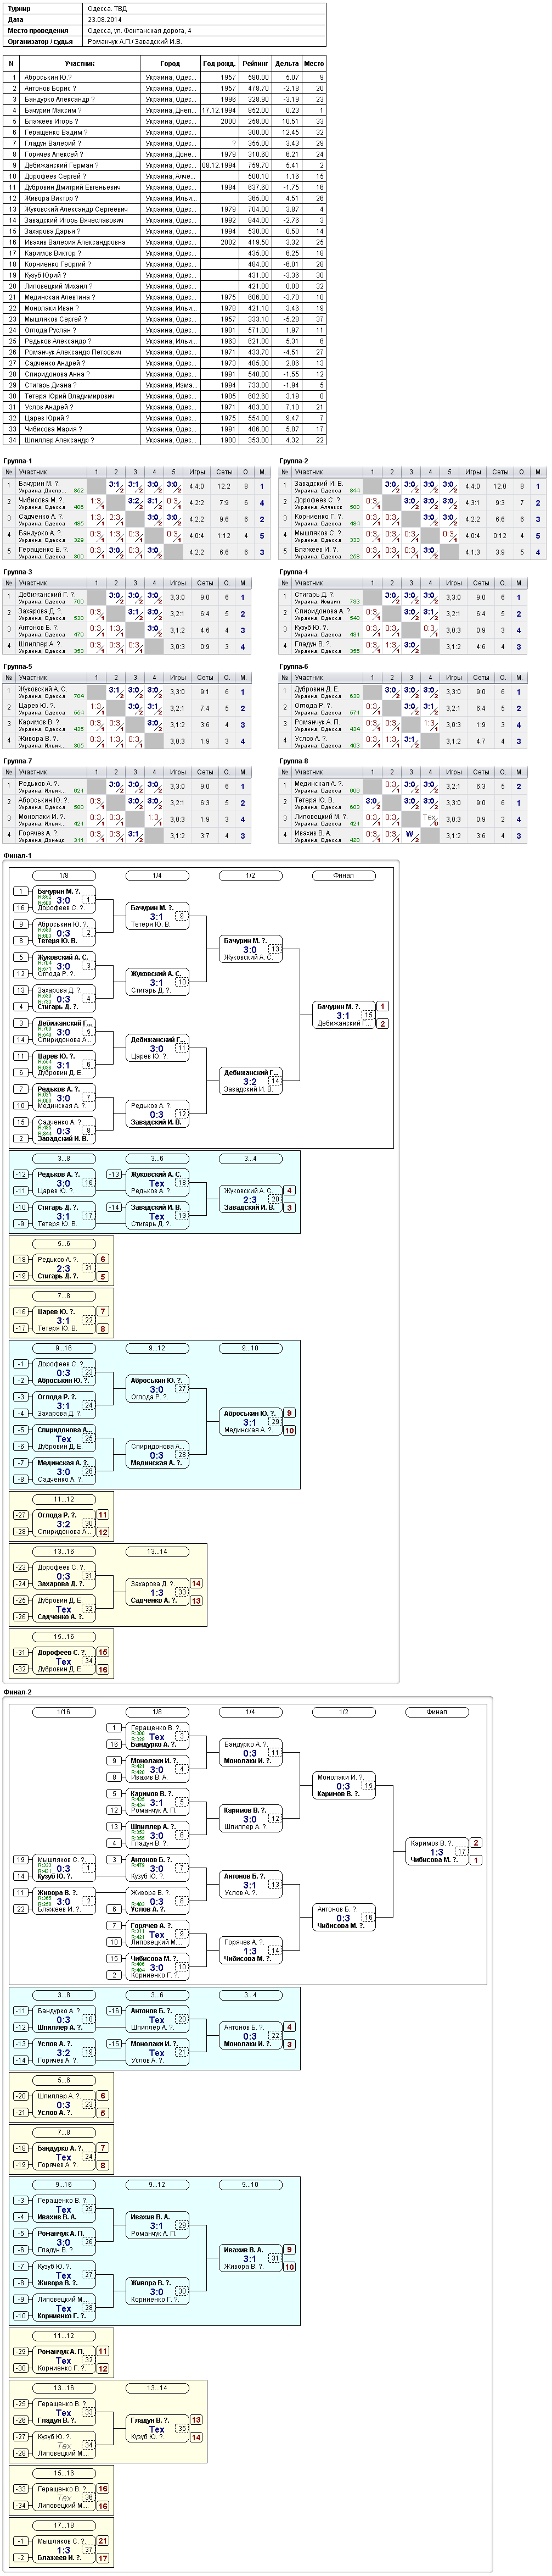Click the Место column header
This screenshot has height=2576, width=552.
point(313,63)
